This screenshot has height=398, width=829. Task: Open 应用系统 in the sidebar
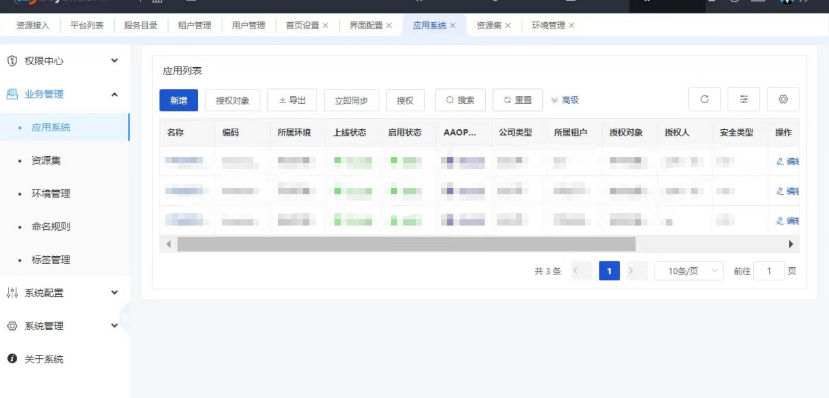click(65, 127)
